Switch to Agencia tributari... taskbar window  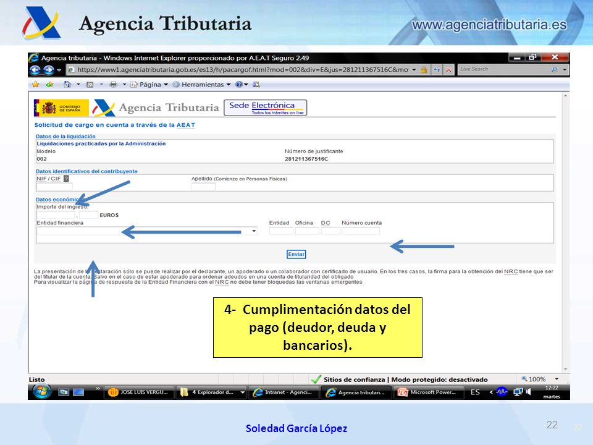tap(357, 392)
